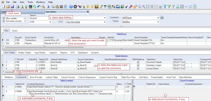Click the Open folder toolbar icon

coord(8,7)
